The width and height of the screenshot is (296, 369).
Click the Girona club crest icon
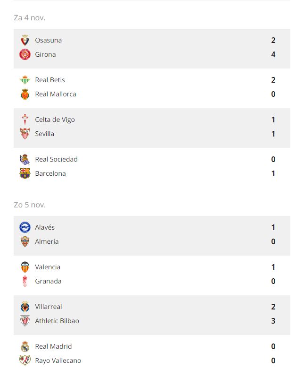click(x=25, y=54)
